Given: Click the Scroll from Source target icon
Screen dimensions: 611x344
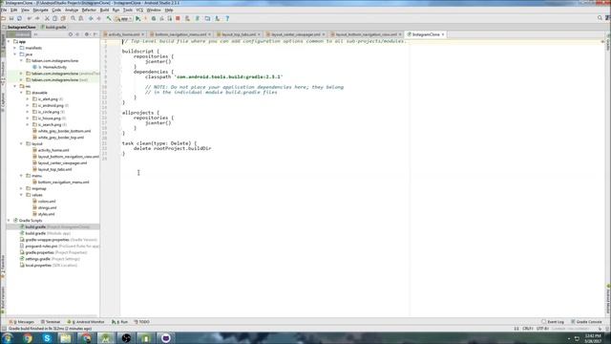Looking at the screenshot, I should pos(71,34).
